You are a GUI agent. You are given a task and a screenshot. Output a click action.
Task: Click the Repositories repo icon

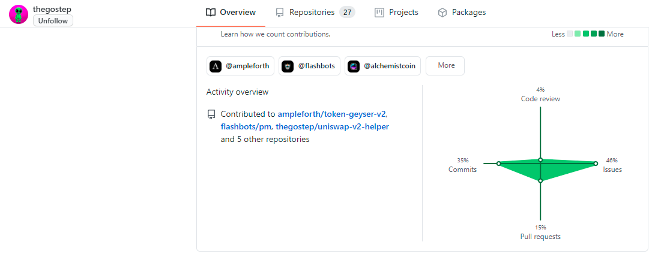click(280, 13)
